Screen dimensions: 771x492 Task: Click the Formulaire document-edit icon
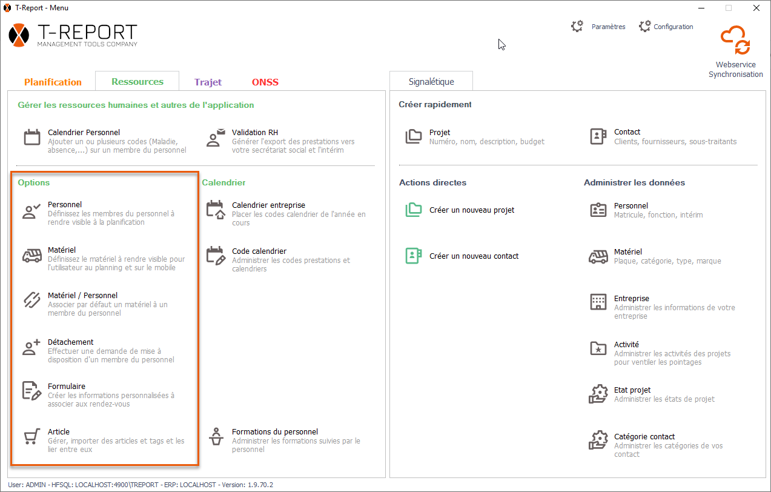(32, 391)
